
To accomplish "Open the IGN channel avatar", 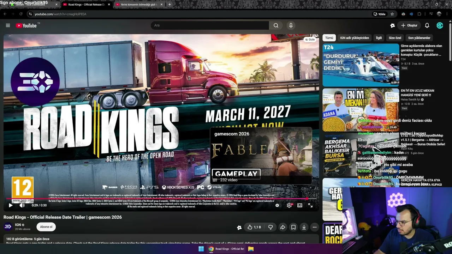I will 8,226.
